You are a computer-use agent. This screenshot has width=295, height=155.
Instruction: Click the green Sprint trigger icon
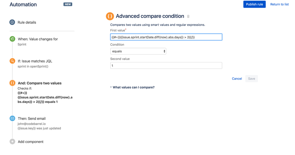click(12, 39)
